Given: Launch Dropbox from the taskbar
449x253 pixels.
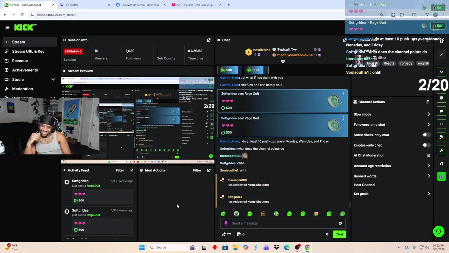Looking at the screenshot, I should (x=277, y=247).
